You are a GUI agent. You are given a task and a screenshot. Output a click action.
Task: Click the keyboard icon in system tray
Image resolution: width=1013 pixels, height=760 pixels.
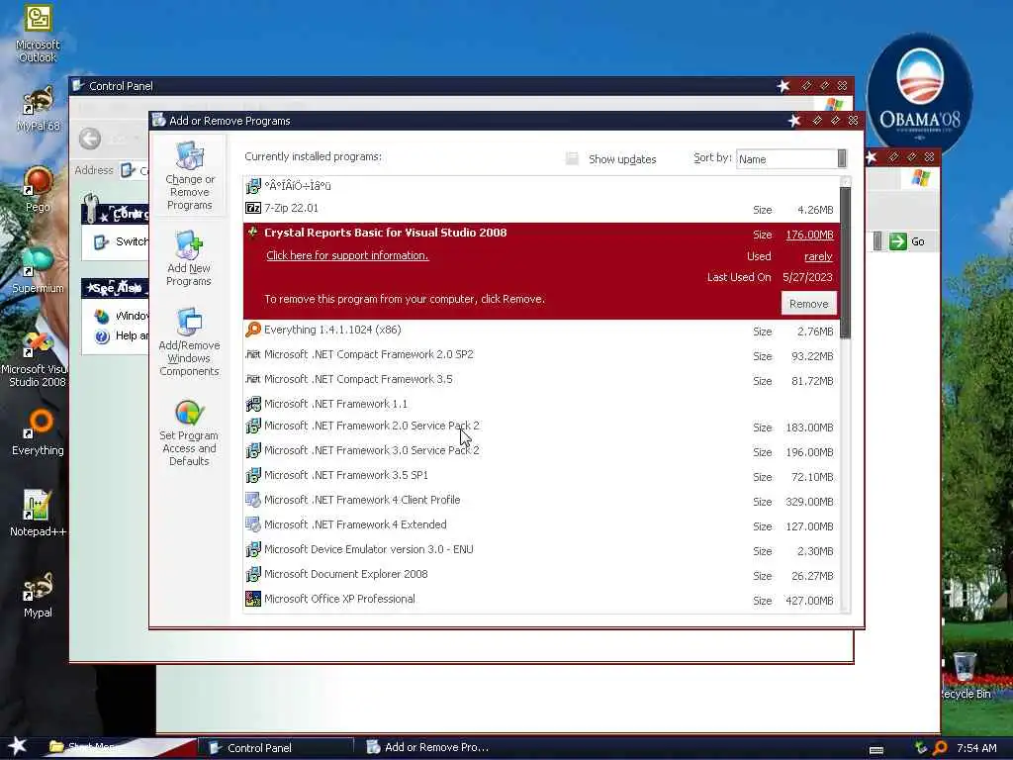pos(876,750)
